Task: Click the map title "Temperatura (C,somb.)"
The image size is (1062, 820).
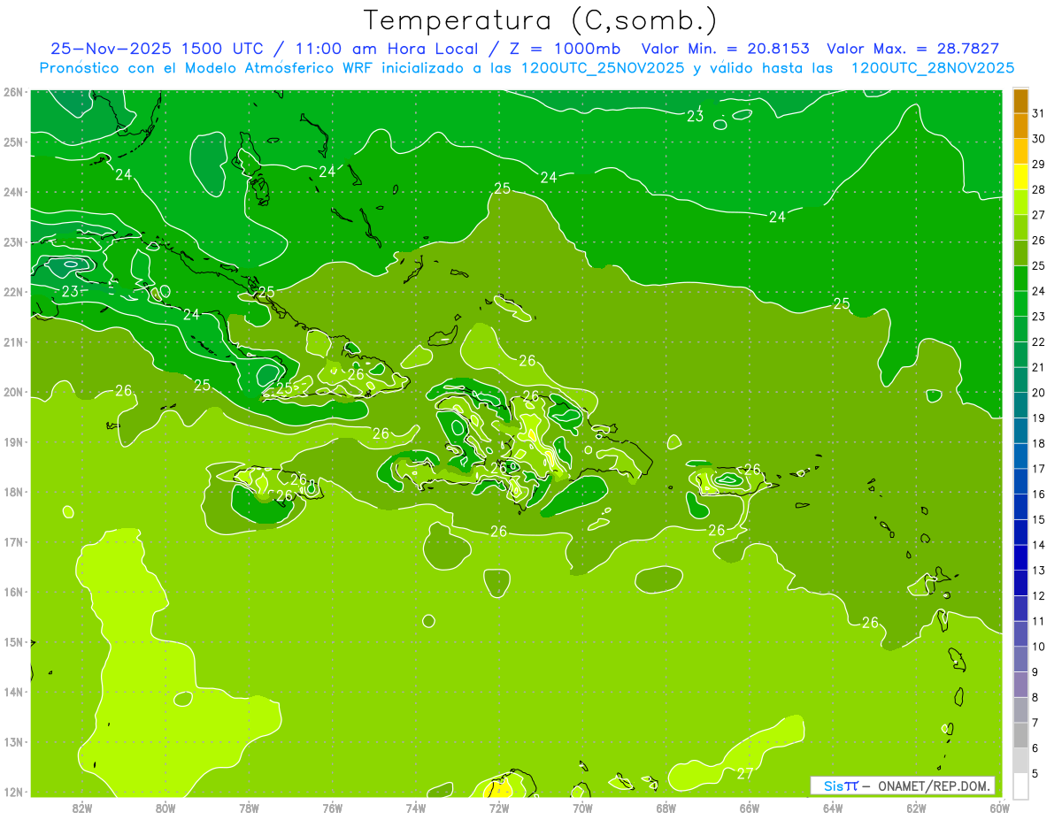Action: click(540, 20)
